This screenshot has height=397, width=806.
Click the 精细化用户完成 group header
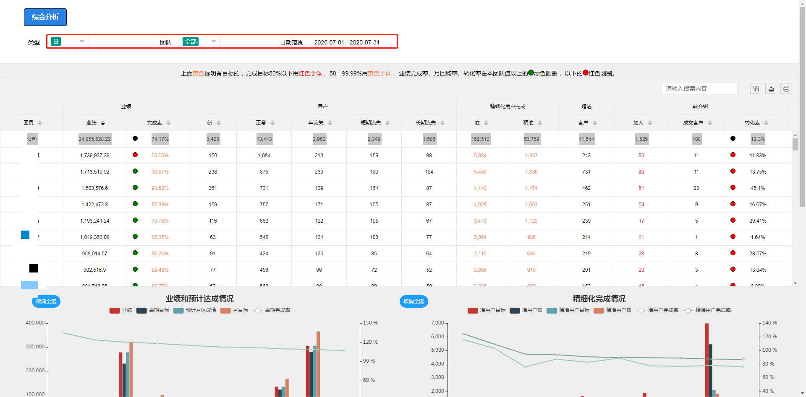(x=508, y=106)
